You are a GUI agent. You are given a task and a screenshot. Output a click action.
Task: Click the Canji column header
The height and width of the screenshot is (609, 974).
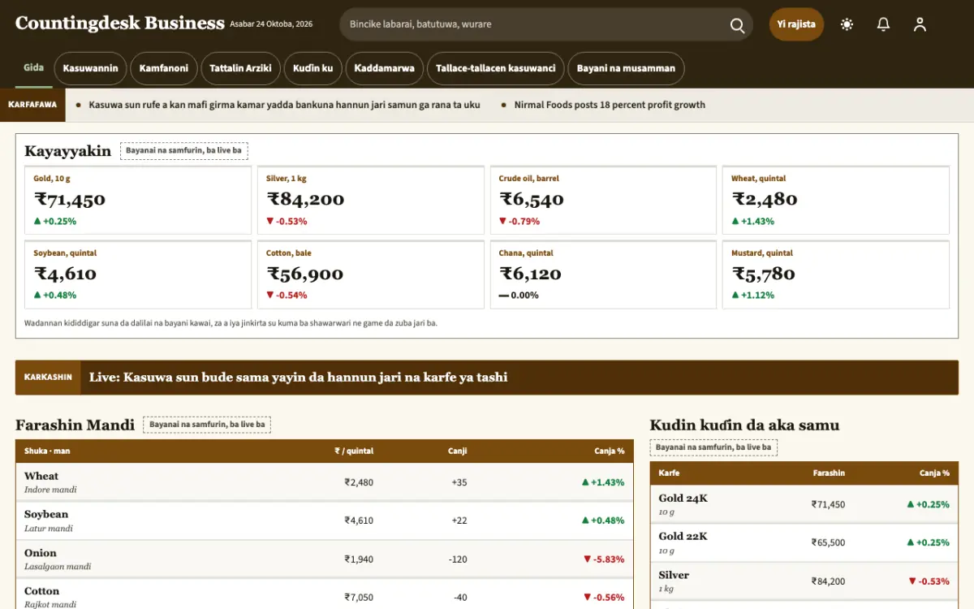tap(457, 451)
